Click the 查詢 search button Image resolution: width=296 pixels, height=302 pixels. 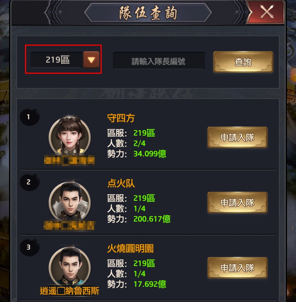(243, 62)
